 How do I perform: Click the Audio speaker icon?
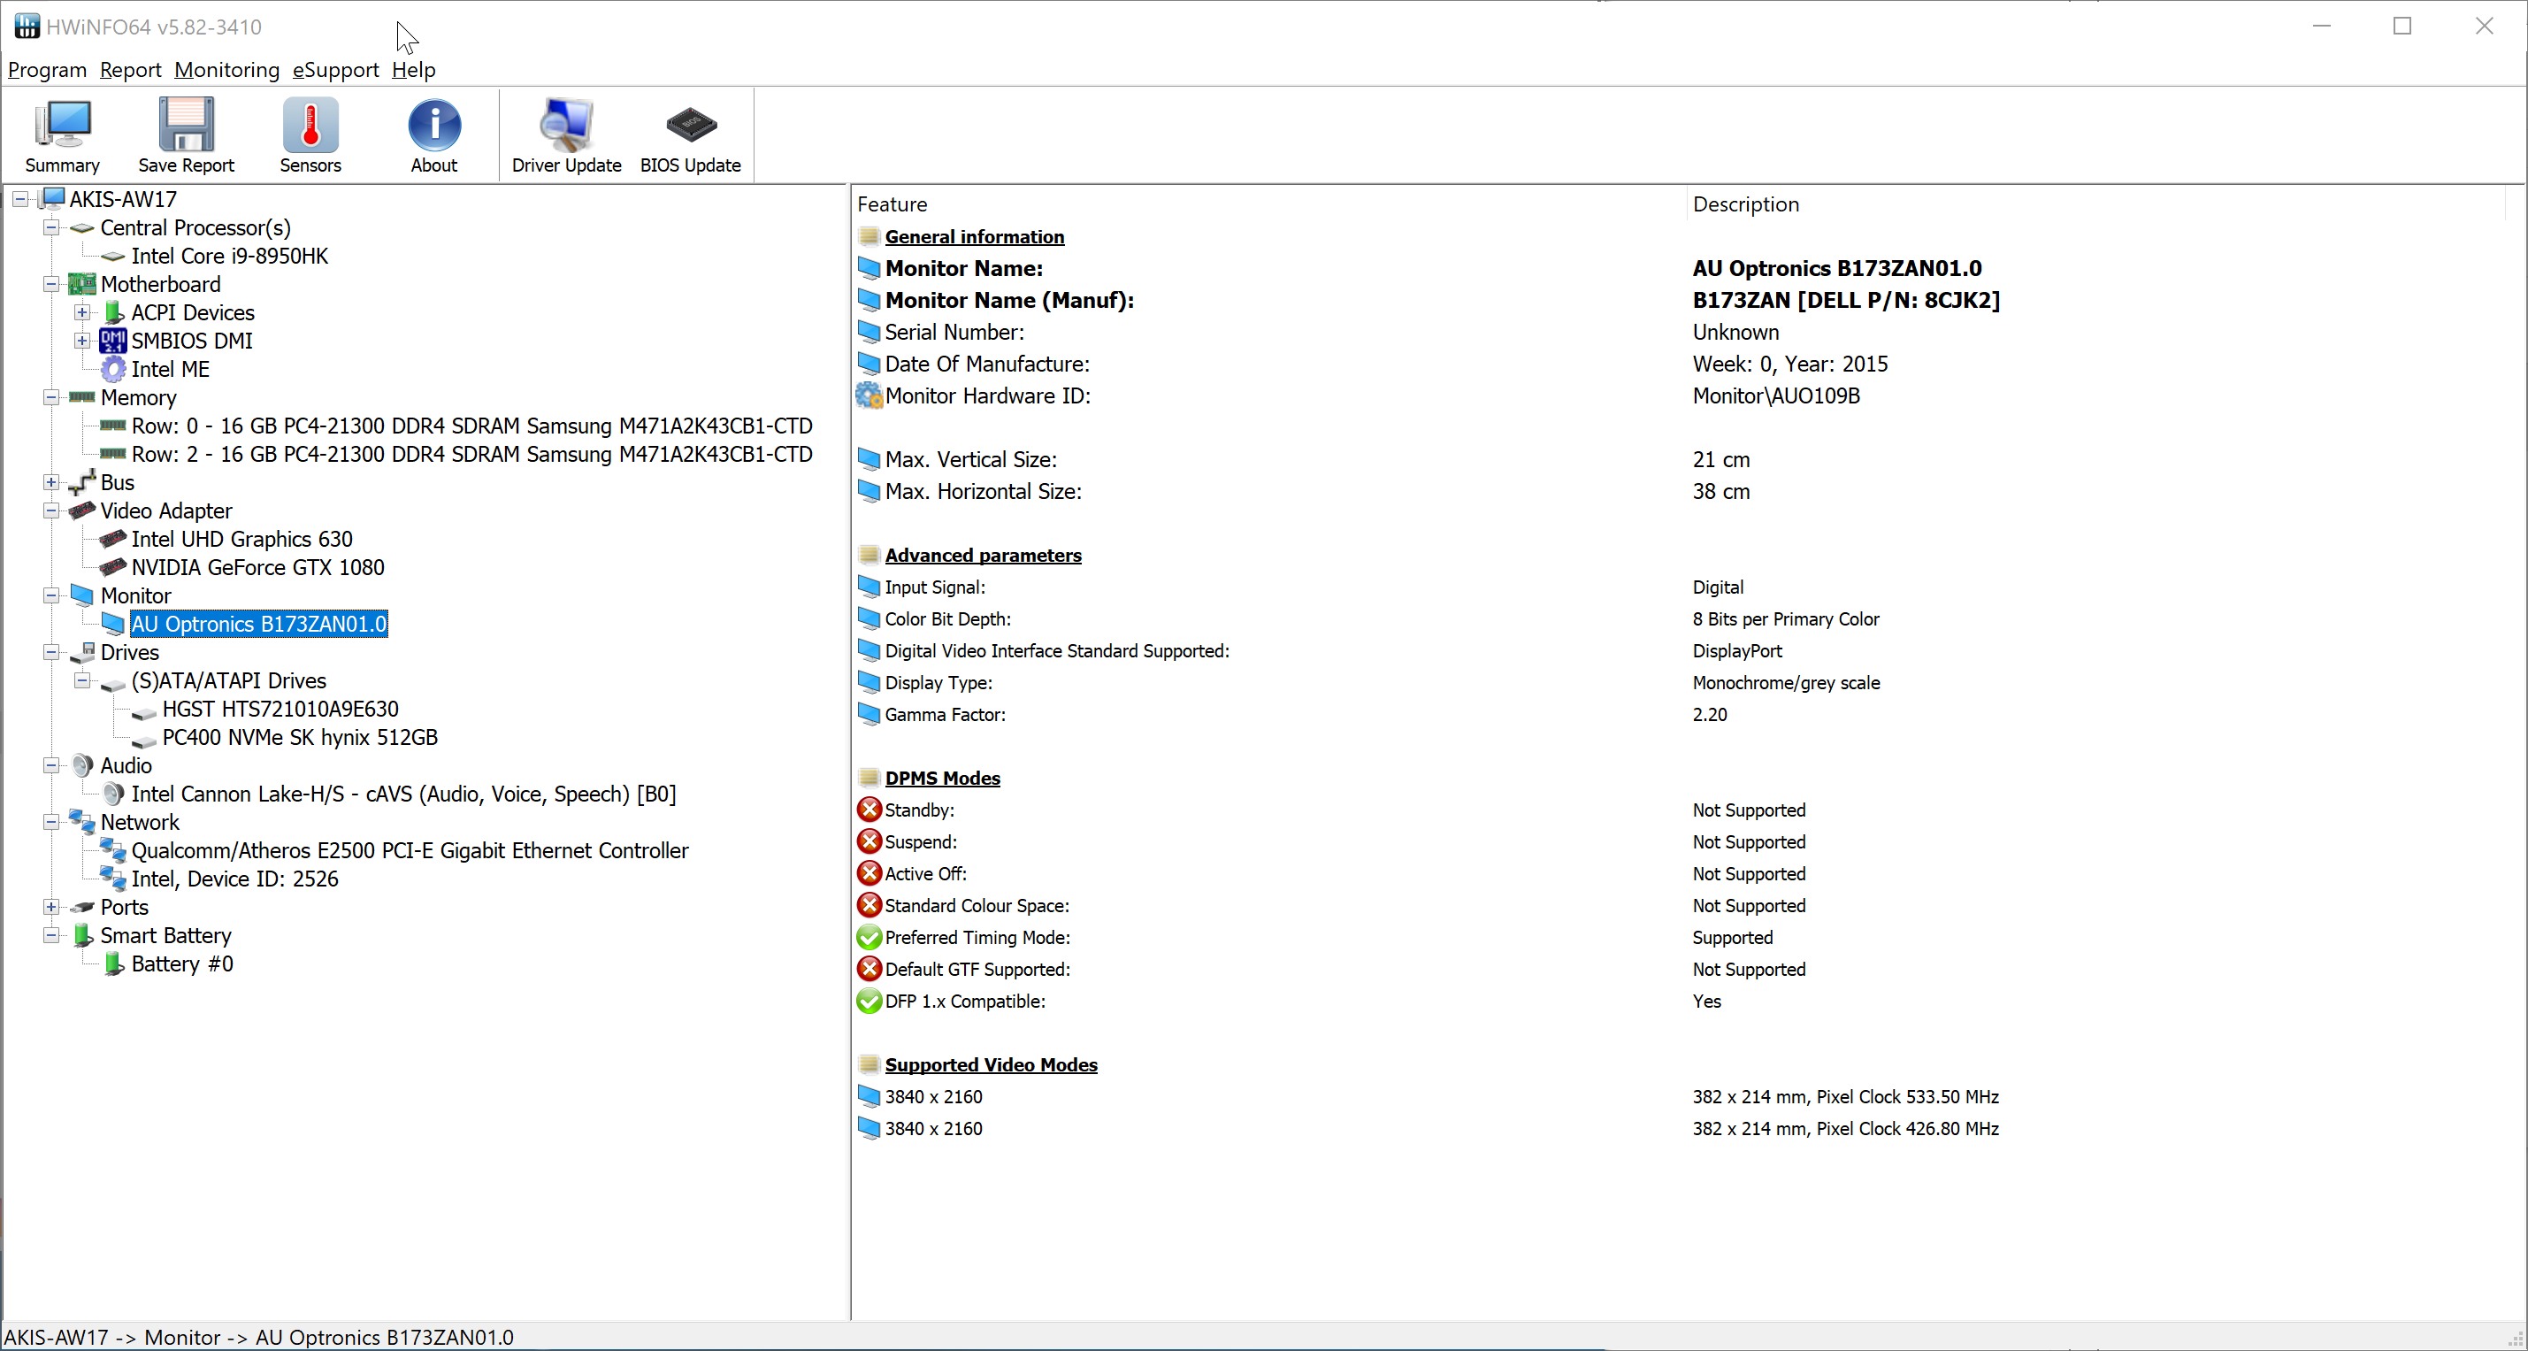82,764
